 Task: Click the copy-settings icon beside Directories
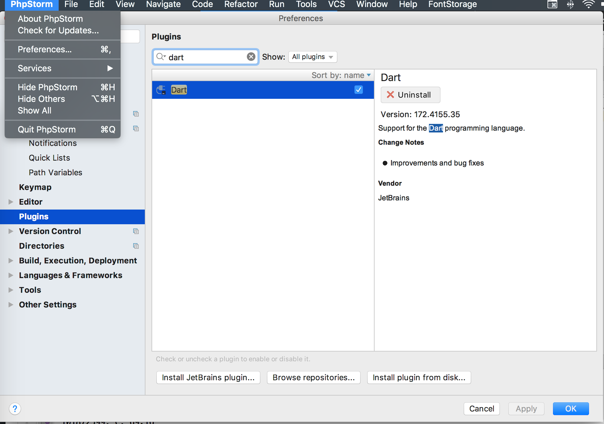pyautogui.click(x=136, y=246)
